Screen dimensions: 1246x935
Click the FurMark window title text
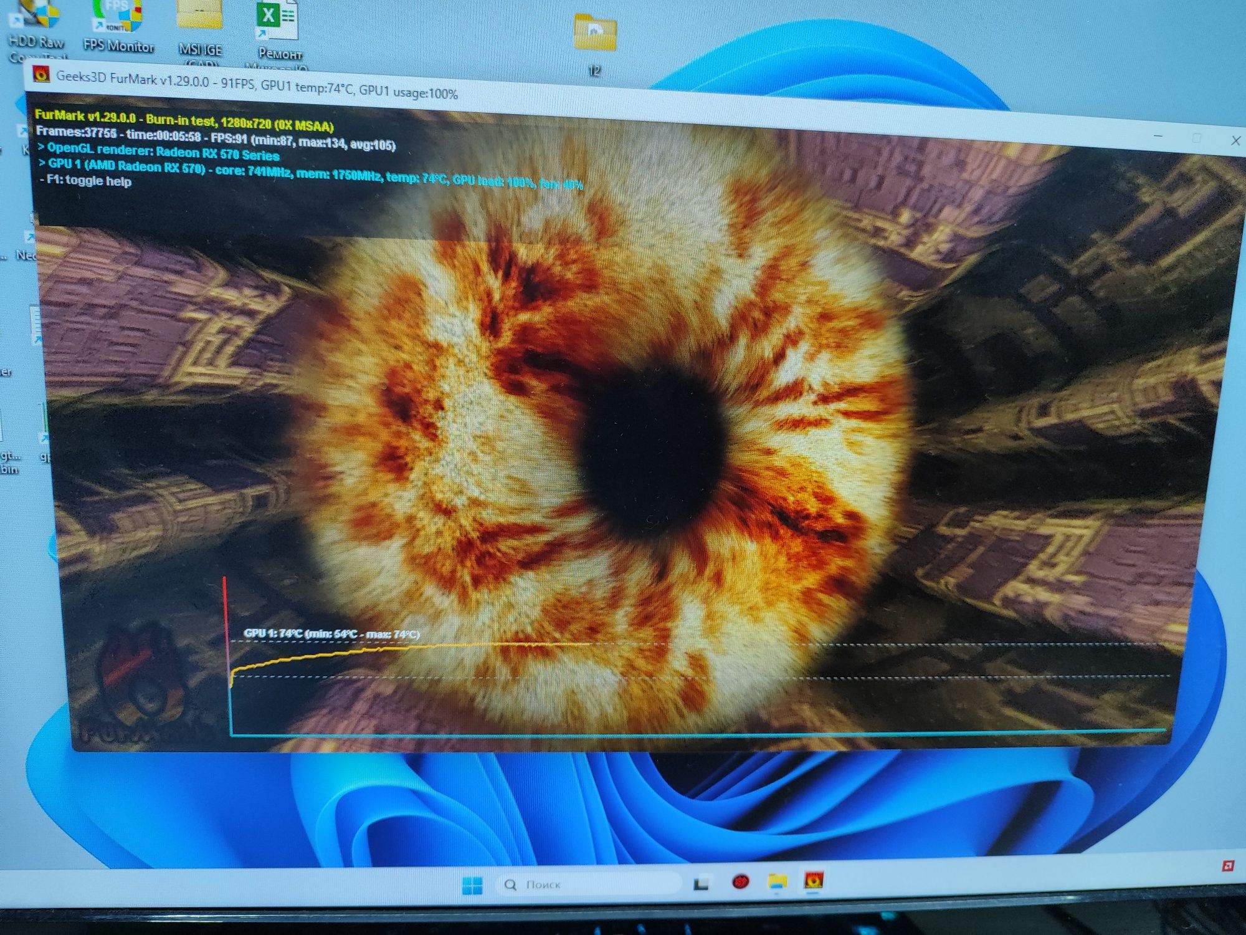pos(257,85)
